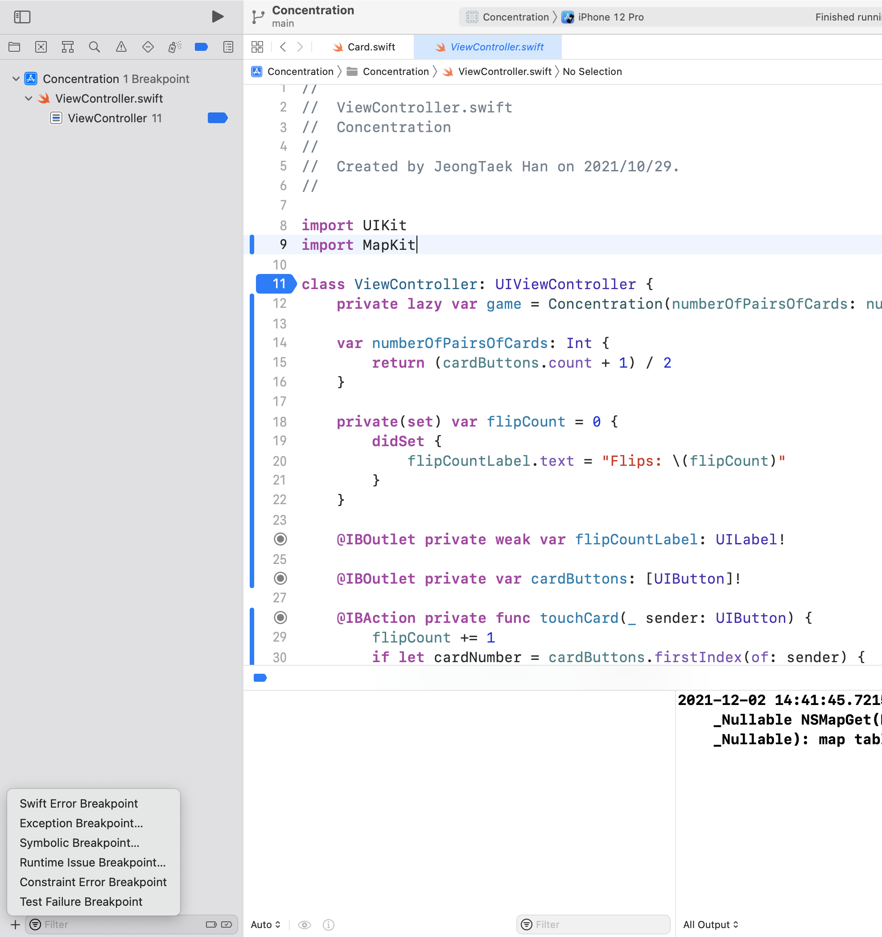This screenshot has height=937, width=882.
Task: Open the All Output dropdown
Action: click(710, 924)
